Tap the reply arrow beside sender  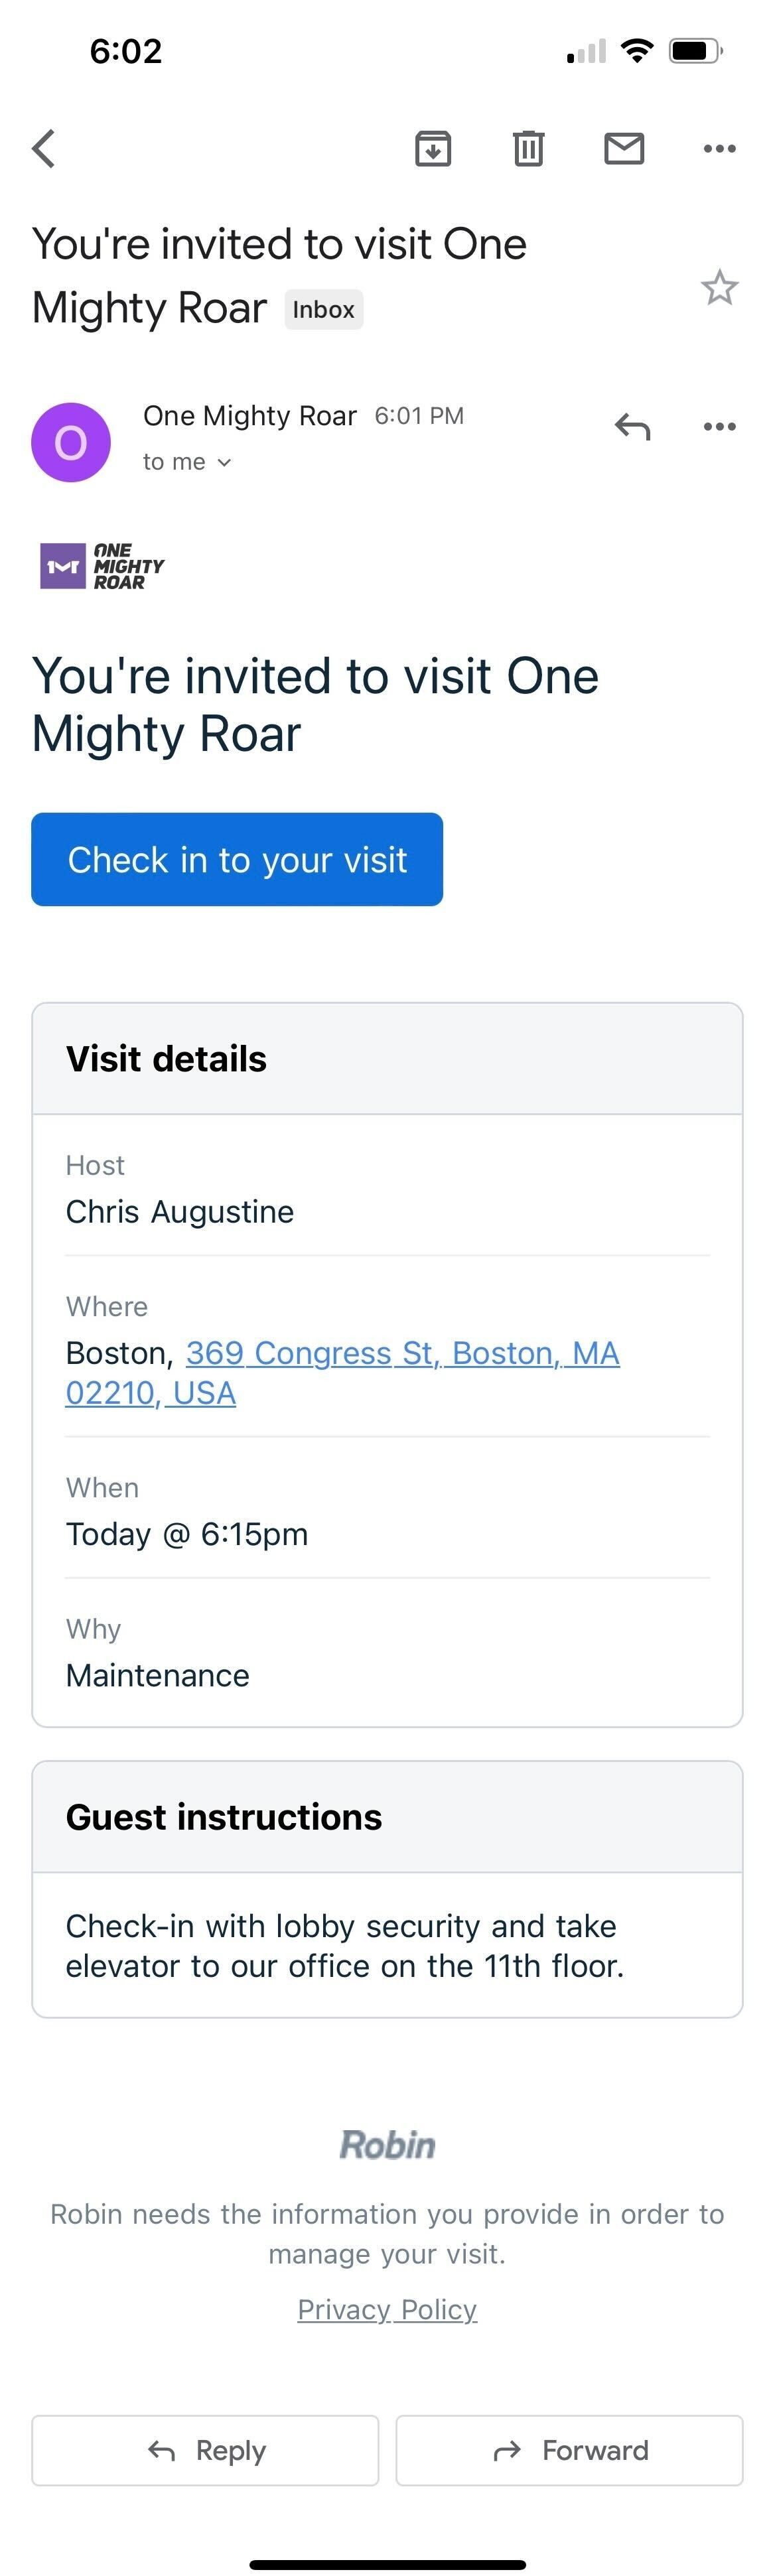pos(632,427)
